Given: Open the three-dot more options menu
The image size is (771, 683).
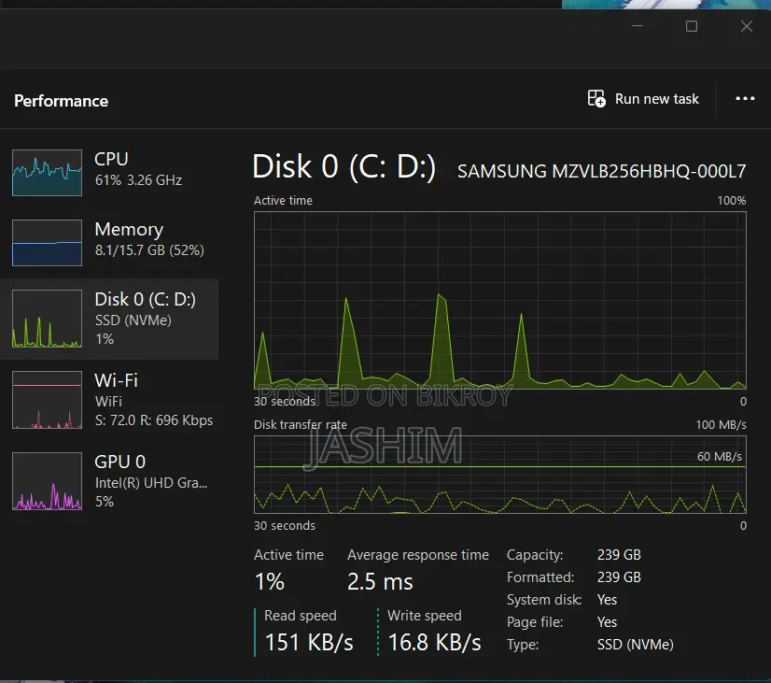Looking at the screenshot, I should pos(745,99).
